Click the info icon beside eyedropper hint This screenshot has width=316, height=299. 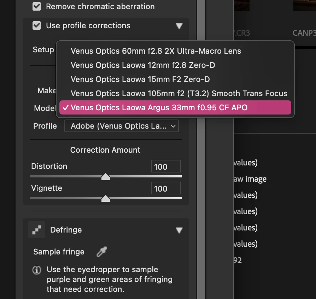coord(37,270)
